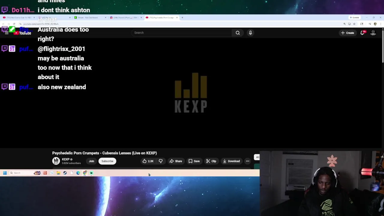384x216 pixels.
Task: Open File Explorer from the taskbar
Action: [x=58, y=173]
